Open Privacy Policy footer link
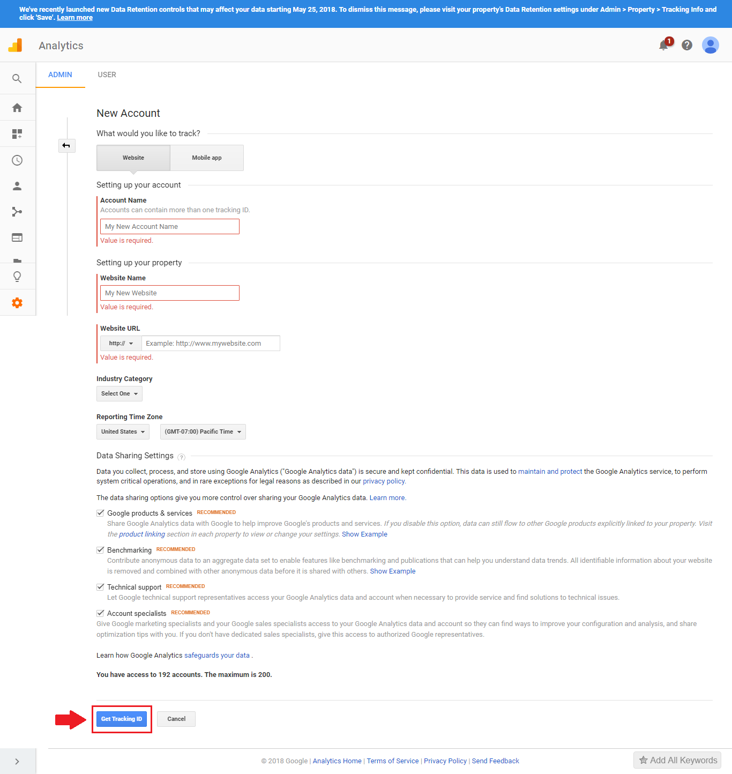 445,761
